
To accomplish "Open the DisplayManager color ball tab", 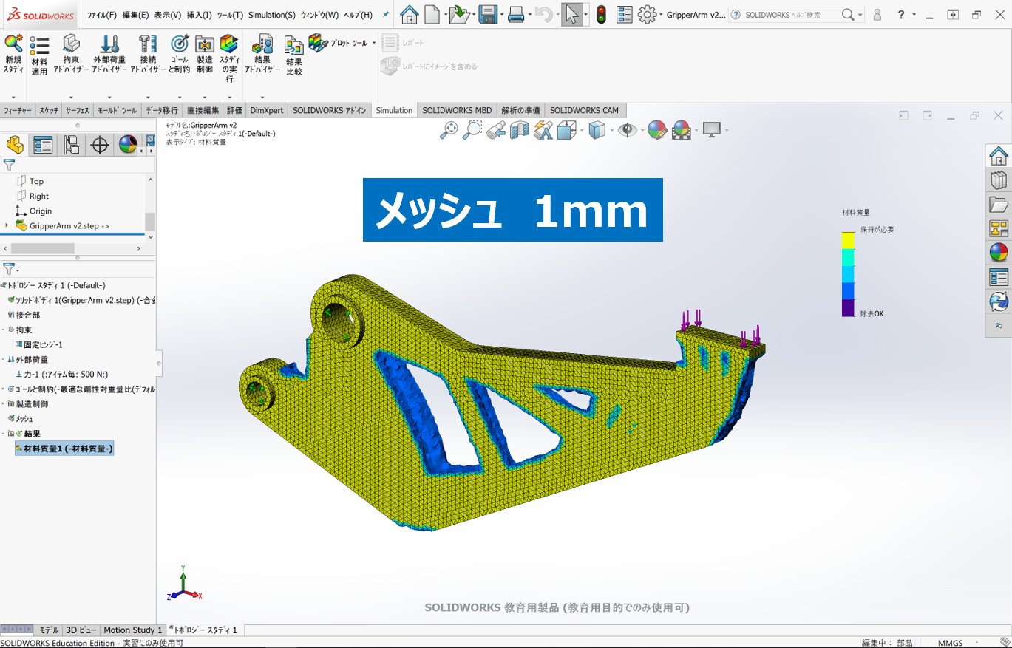I will (128, 145).
